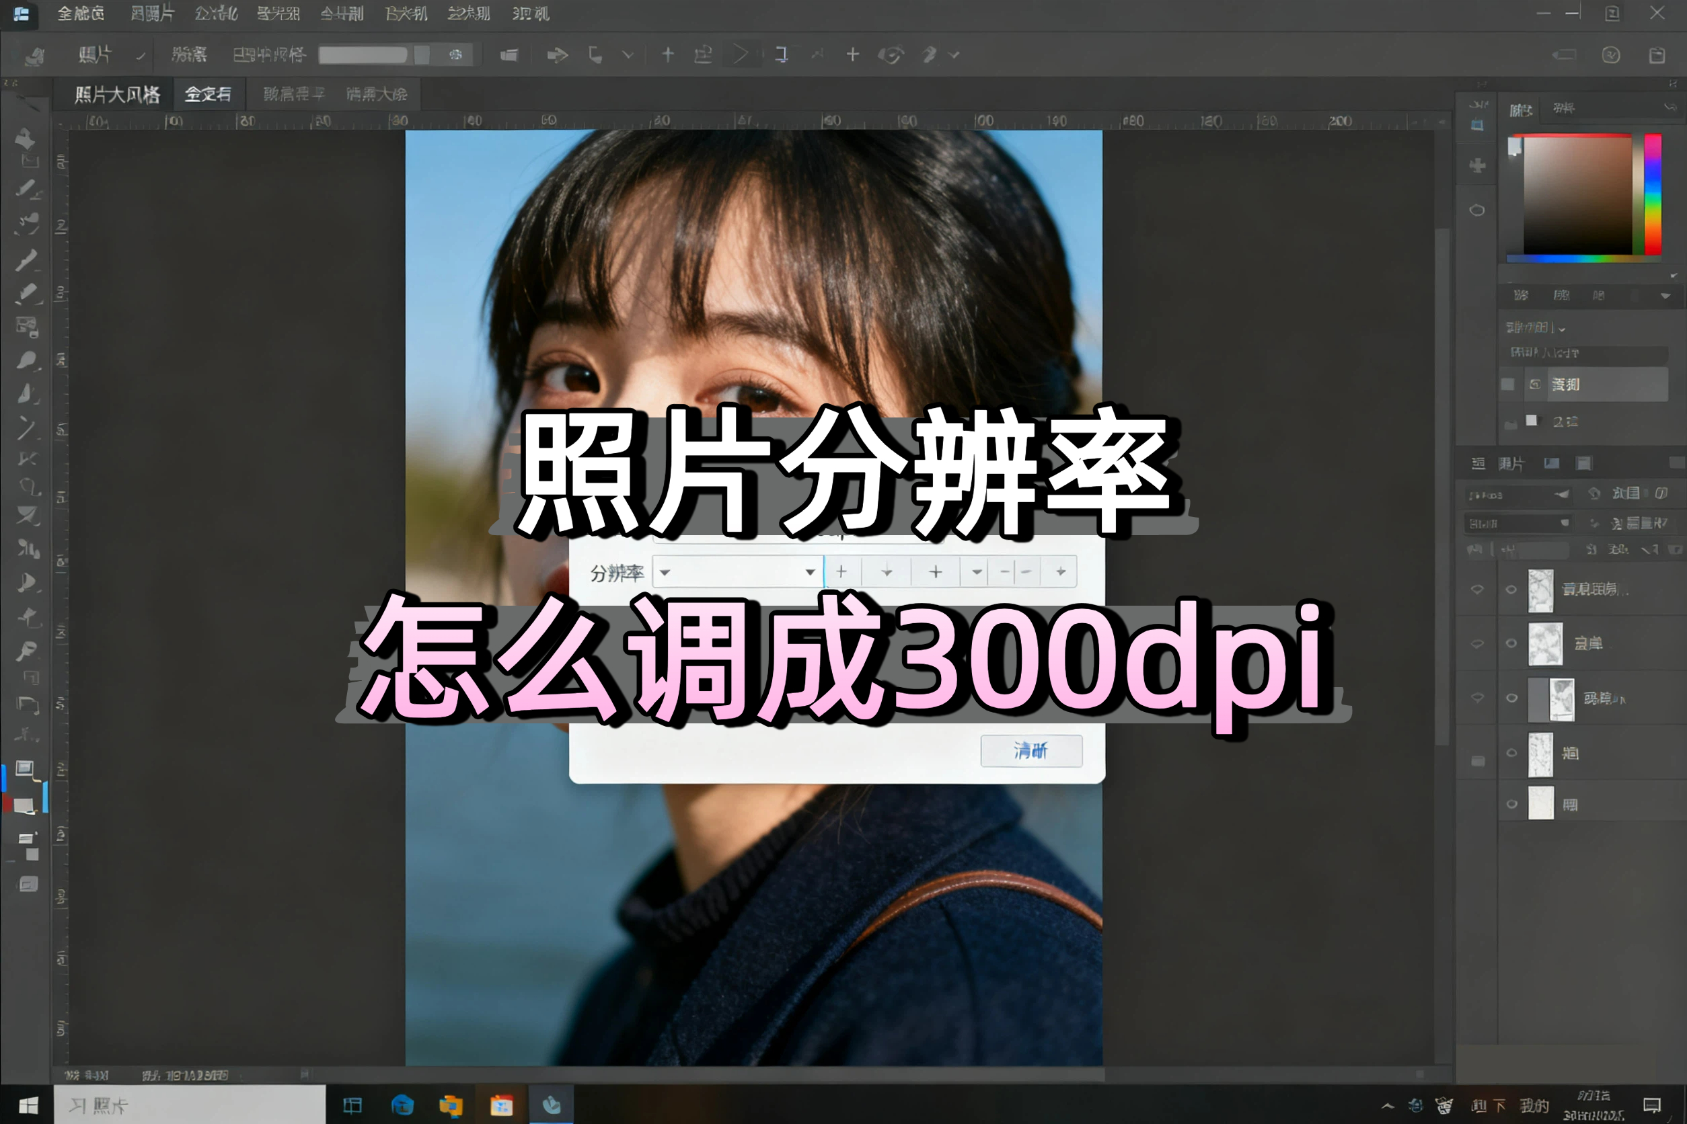This screenshot has height=1124, width=1687.
Task: Expand the tool preset dropdown in options bar
Action: click(141, 55)
